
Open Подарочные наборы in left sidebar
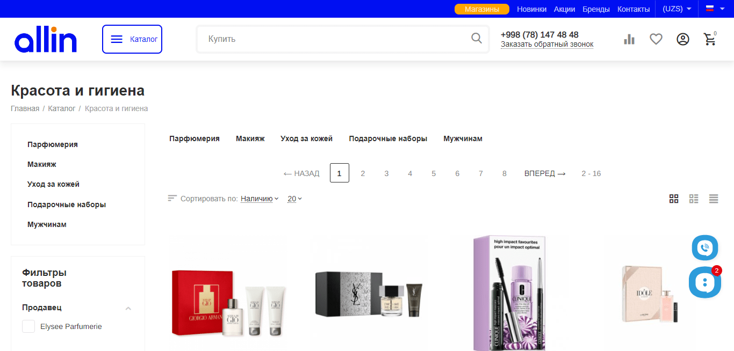pos(67,204)
